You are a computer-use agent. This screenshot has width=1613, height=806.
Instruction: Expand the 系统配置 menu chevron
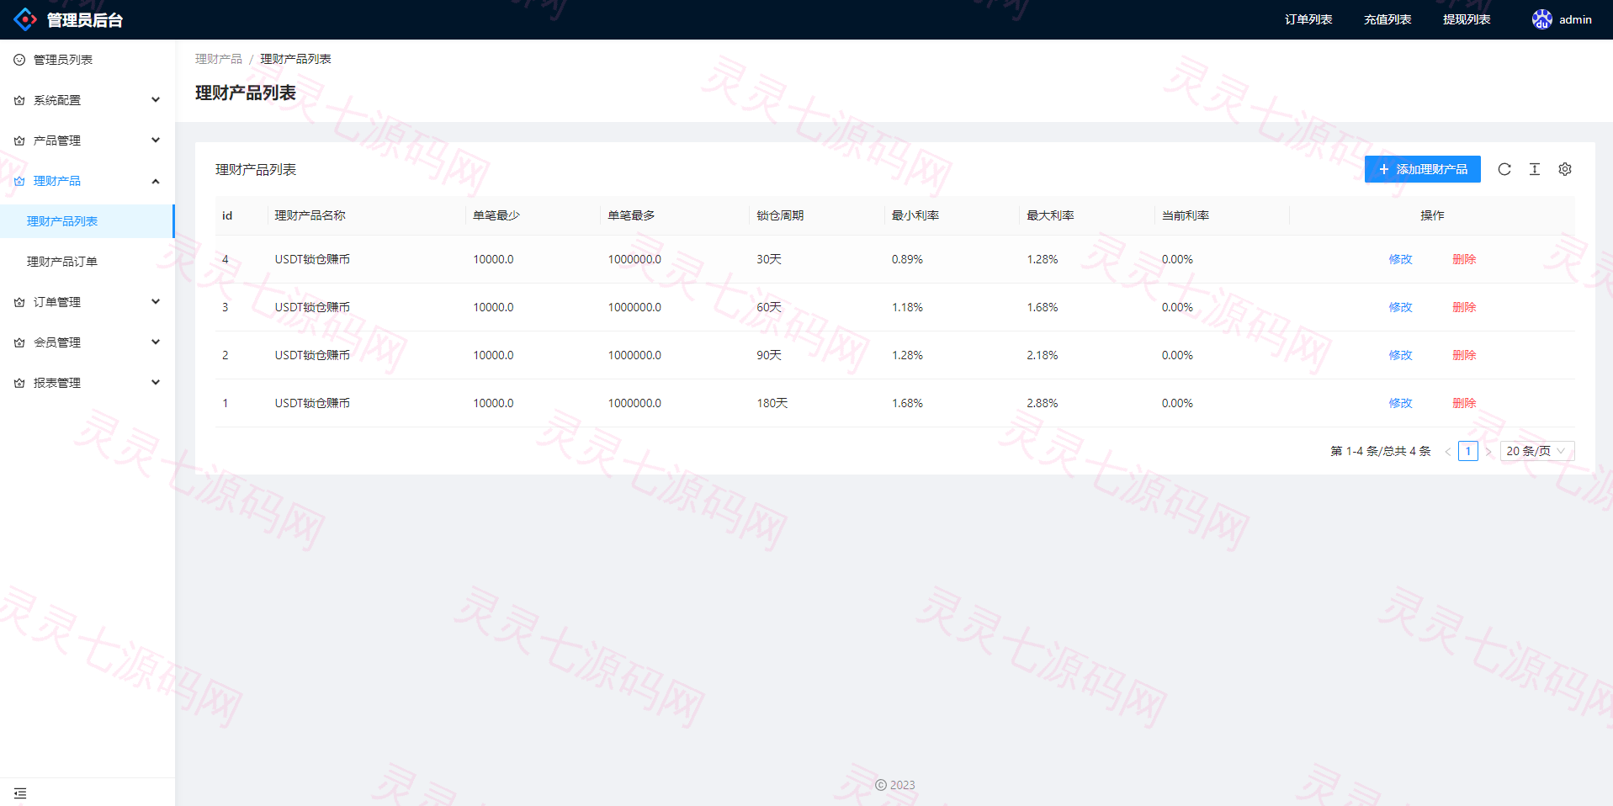point(156,100)
